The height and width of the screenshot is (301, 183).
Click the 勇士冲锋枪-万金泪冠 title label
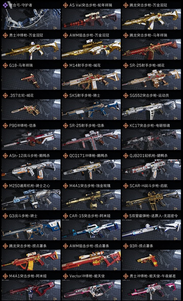pyautogui.click(x=26, y=35)
